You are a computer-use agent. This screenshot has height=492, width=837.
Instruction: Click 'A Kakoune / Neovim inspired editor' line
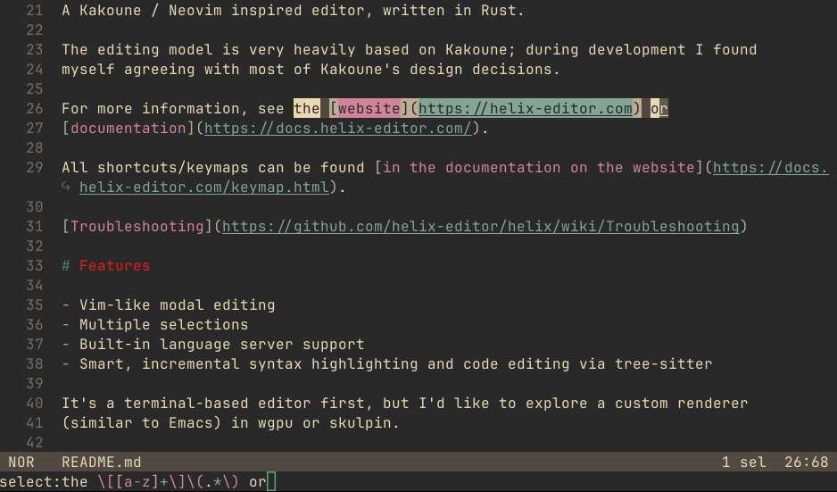[293, 11]
